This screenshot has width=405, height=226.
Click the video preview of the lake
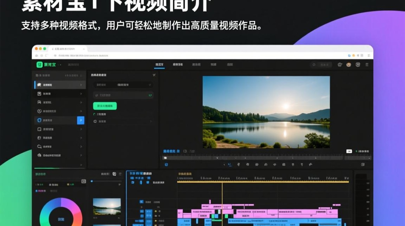(266, 112)
